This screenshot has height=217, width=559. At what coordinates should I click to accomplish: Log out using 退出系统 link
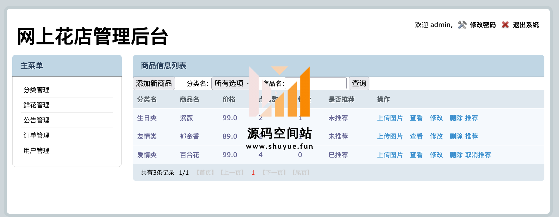pos(526,25)
